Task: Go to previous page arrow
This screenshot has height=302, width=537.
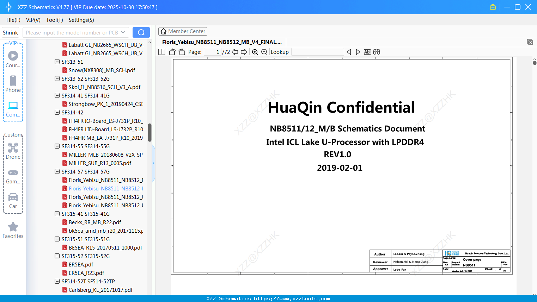Action: (x=235, y=52)
